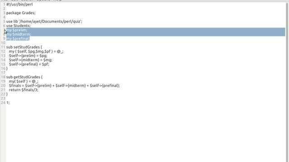Click the selected 'my $prelim;' line
Viewport: 289px width, 162px height.
(x=17, y=30)
